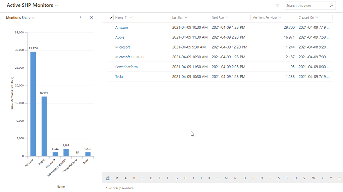Open the Mentions Share chart dropdown
Screen dimensions: 343x192
tap(34, 18)
